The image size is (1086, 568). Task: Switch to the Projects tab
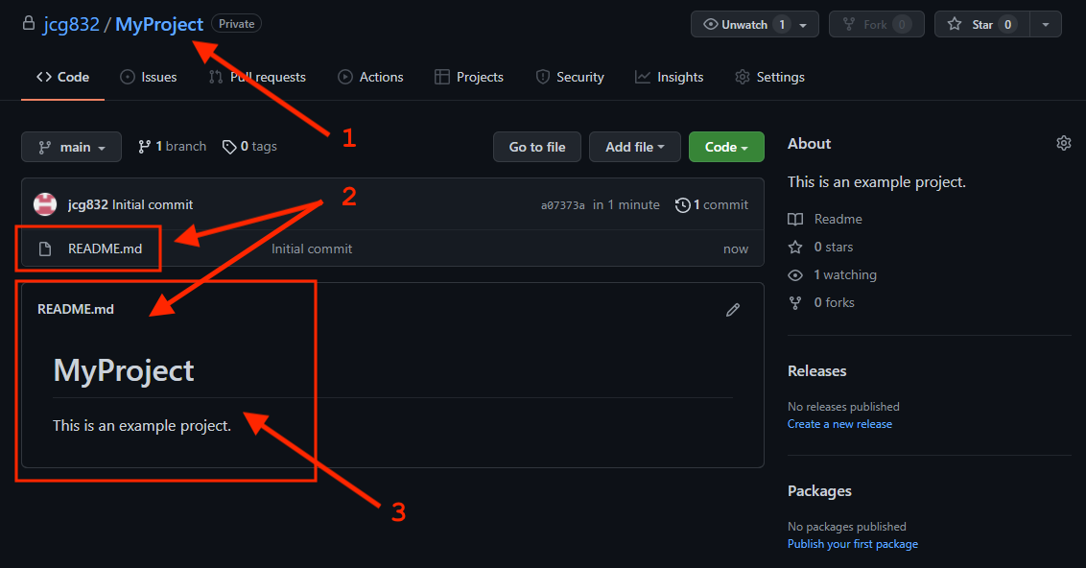pos(469,77)
